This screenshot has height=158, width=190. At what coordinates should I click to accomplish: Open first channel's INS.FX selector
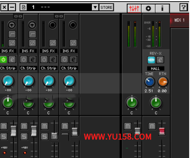pos(8,51)
